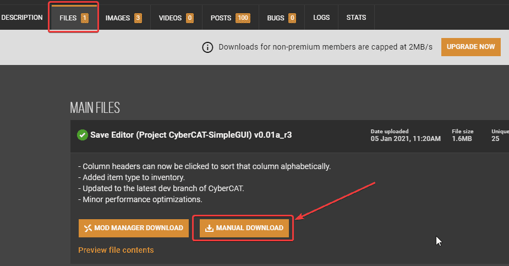Click the Save Editor file title
Viewport: 509px width, 266px height.
point(191,135)
